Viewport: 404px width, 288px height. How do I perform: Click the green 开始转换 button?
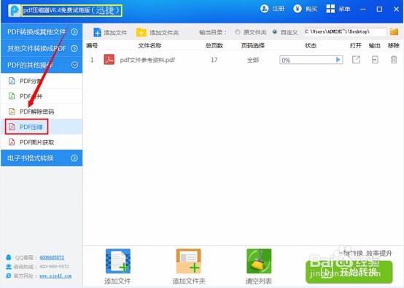[349, 272]
